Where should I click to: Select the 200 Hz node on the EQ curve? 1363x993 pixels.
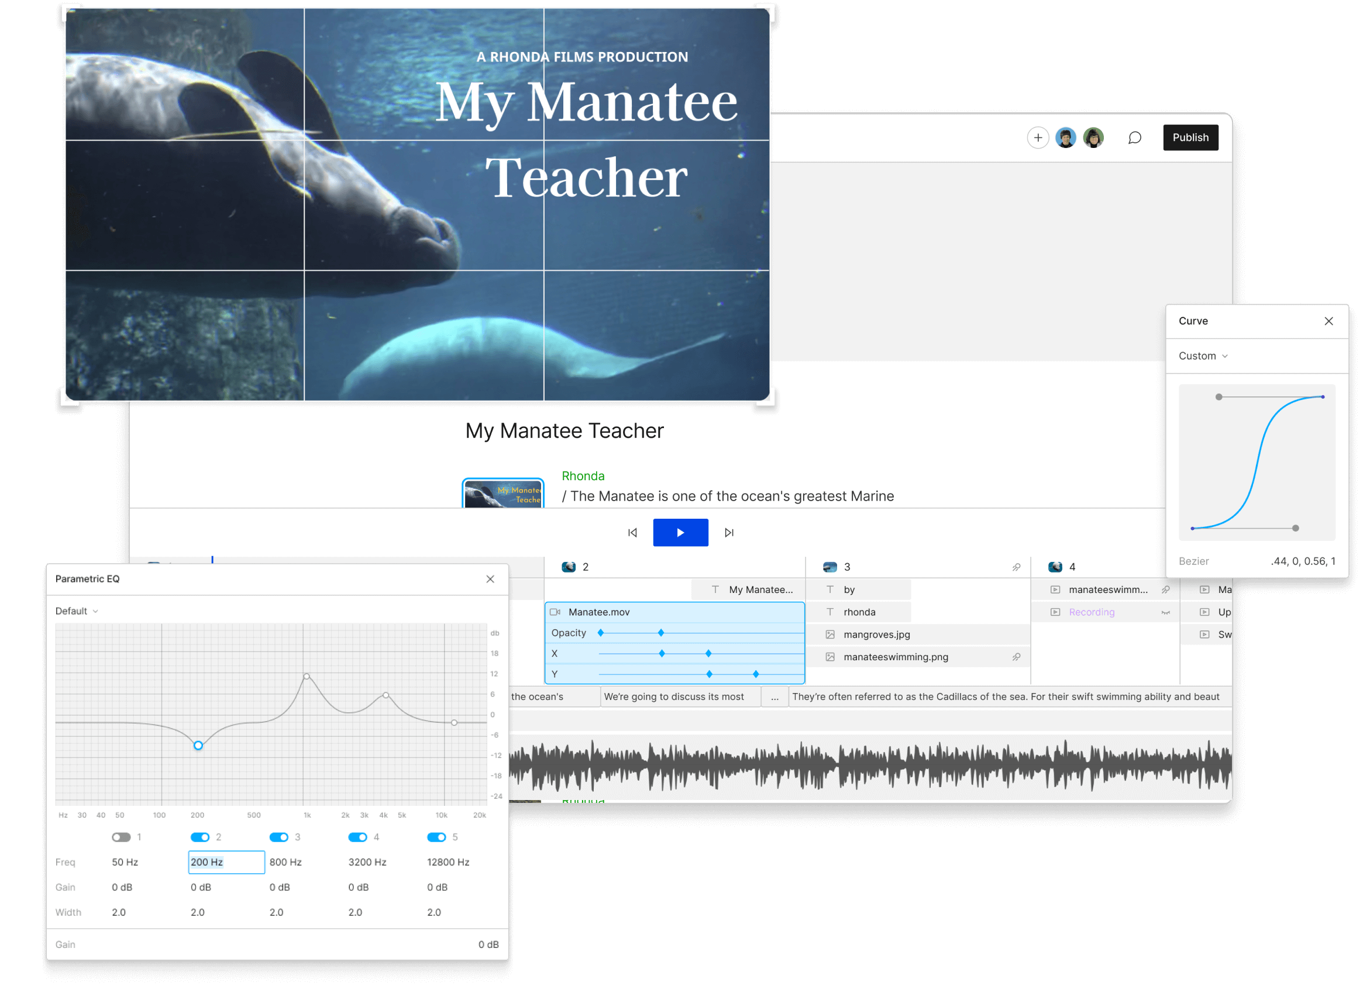tap(198, 746)
